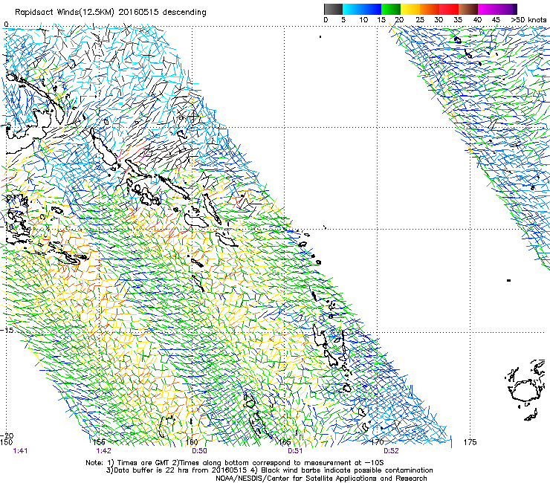The image size is (550, 483).
Task: Click the large round island outline east of 175
Action: coord(525,390)
